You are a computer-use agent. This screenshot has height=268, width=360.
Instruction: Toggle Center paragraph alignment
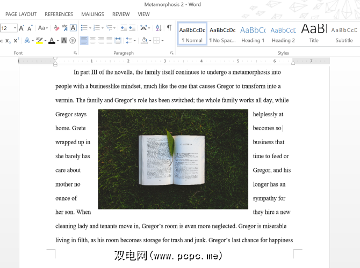(x=92, y=41)
